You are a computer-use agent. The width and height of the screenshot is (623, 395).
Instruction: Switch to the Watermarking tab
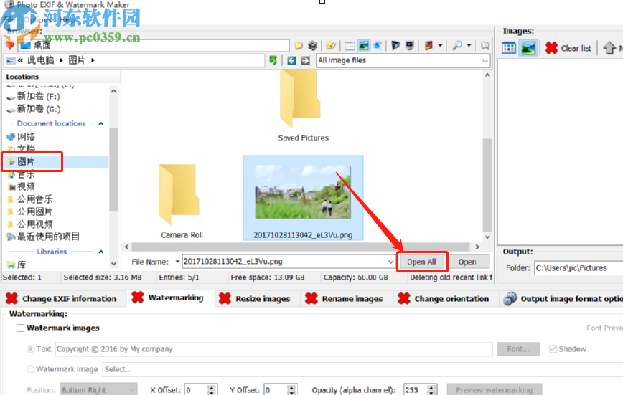click(x=170, y=298)
